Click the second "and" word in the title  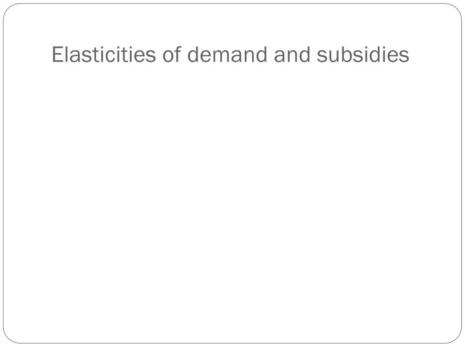pyautogui.click(x=292, y=55)
